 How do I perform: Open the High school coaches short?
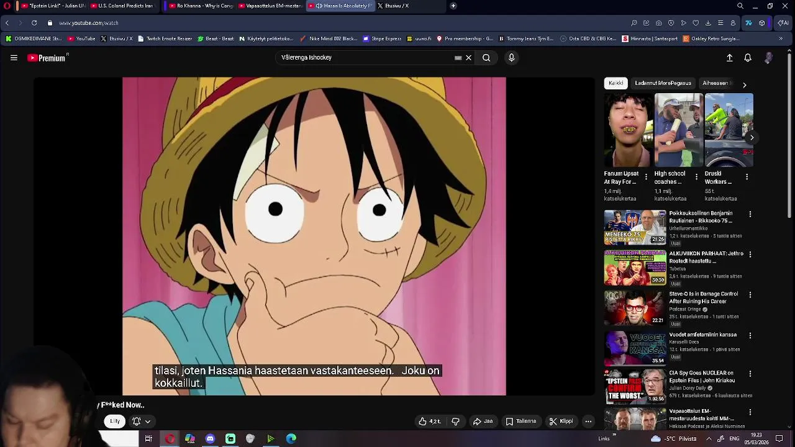pyautogui.click(x=679, y=130)
